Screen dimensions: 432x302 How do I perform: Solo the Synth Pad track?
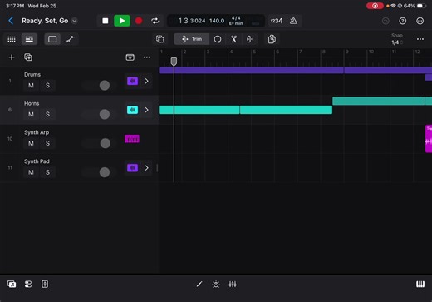[x=47, y=172]
